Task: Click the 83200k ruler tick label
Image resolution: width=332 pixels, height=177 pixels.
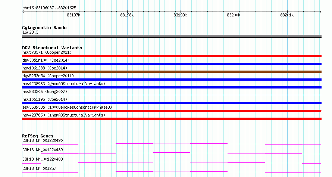Action: click(x=234, y=15)
